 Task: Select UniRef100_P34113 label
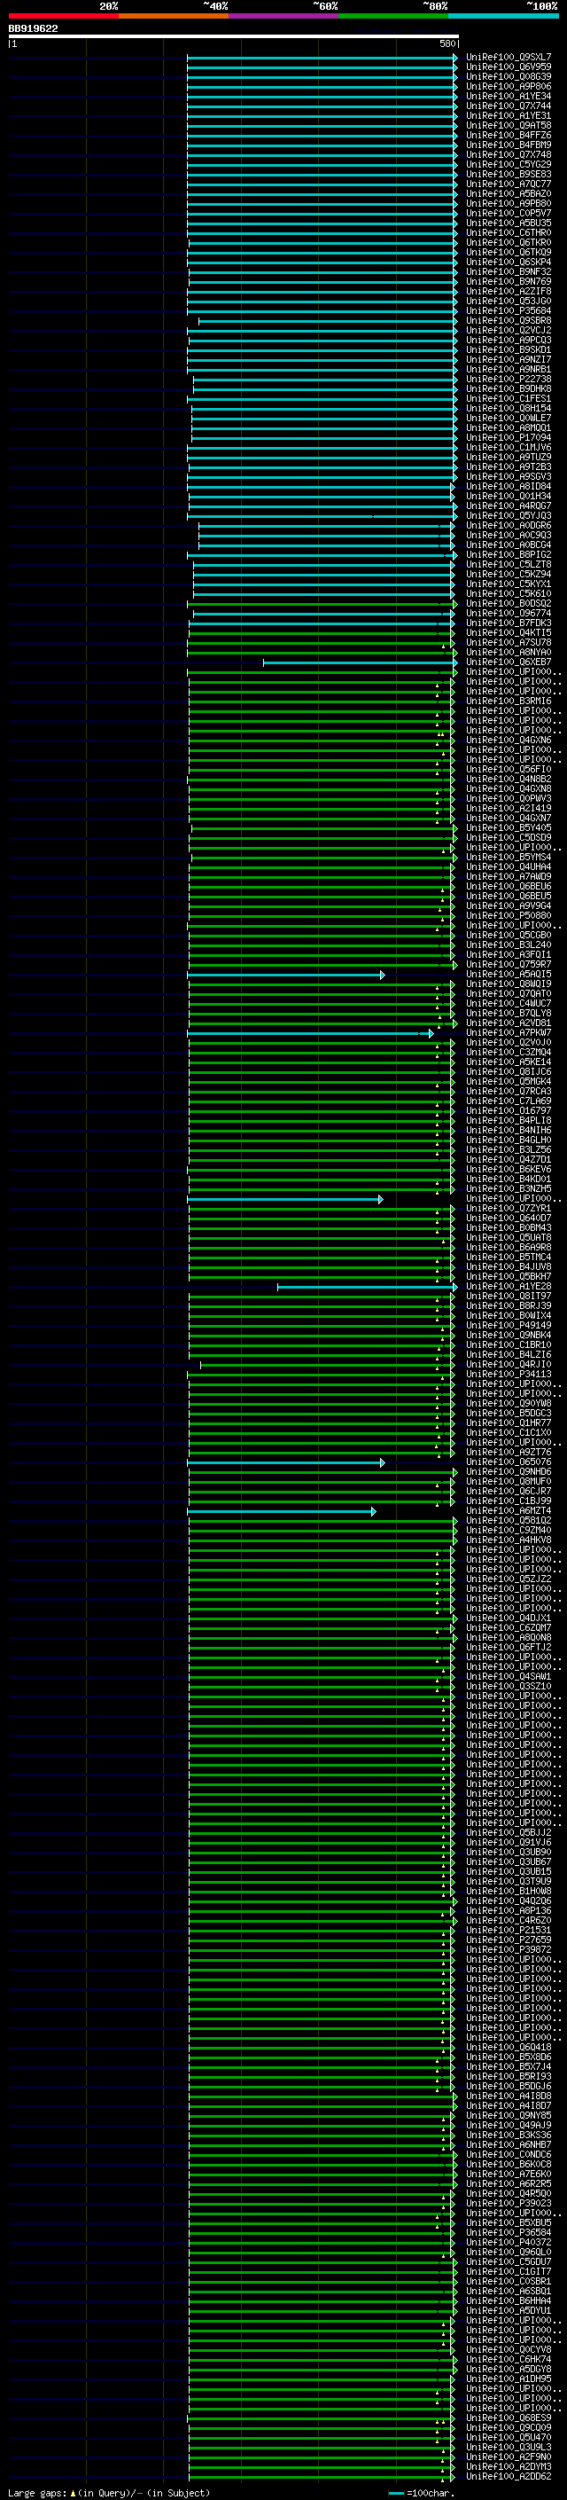point(508,1375)
